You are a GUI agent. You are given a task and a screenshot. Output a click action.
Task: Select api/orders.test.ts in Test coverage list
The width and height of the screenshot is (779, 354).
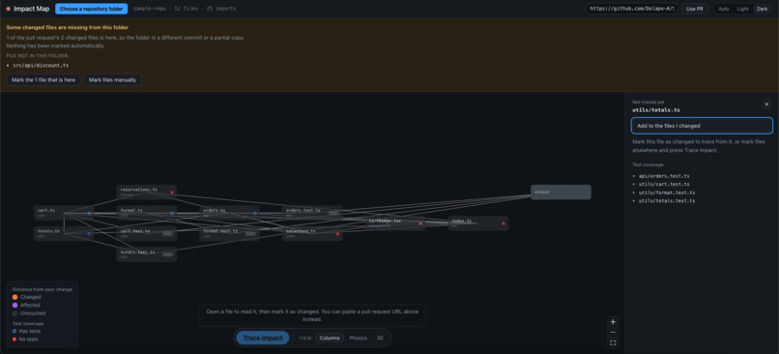click(x=664, y=176)
